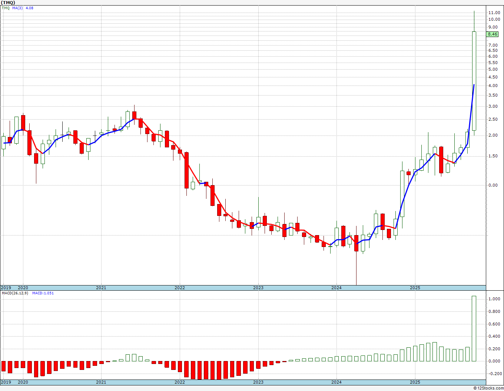Click the 0.00 price axis label
The height and width of the screenshot is (391, 504).
tap(493, 185)
